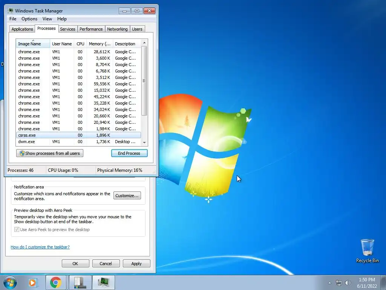
Task: Click Apply in taskbar properties dialog
Action: point(136,263)
